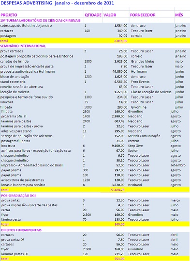This screenshot has width=190, height=261.
Task: Click the VALOR column header
Action: point(110,15)
